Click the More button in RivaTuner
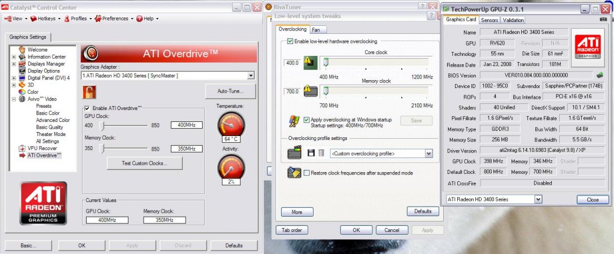This screenshot has height=254, width=614. coord(297,212)
